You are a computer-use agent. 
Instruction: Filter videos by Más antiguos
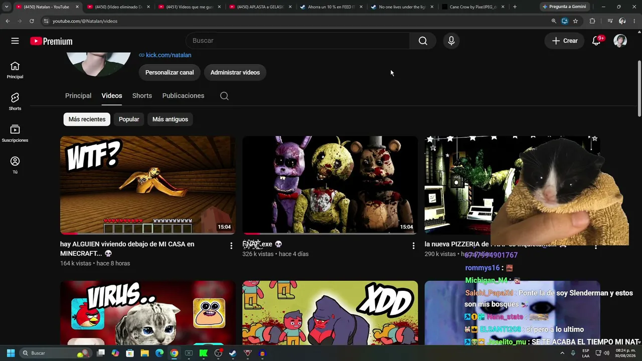(x=170, y=119)
